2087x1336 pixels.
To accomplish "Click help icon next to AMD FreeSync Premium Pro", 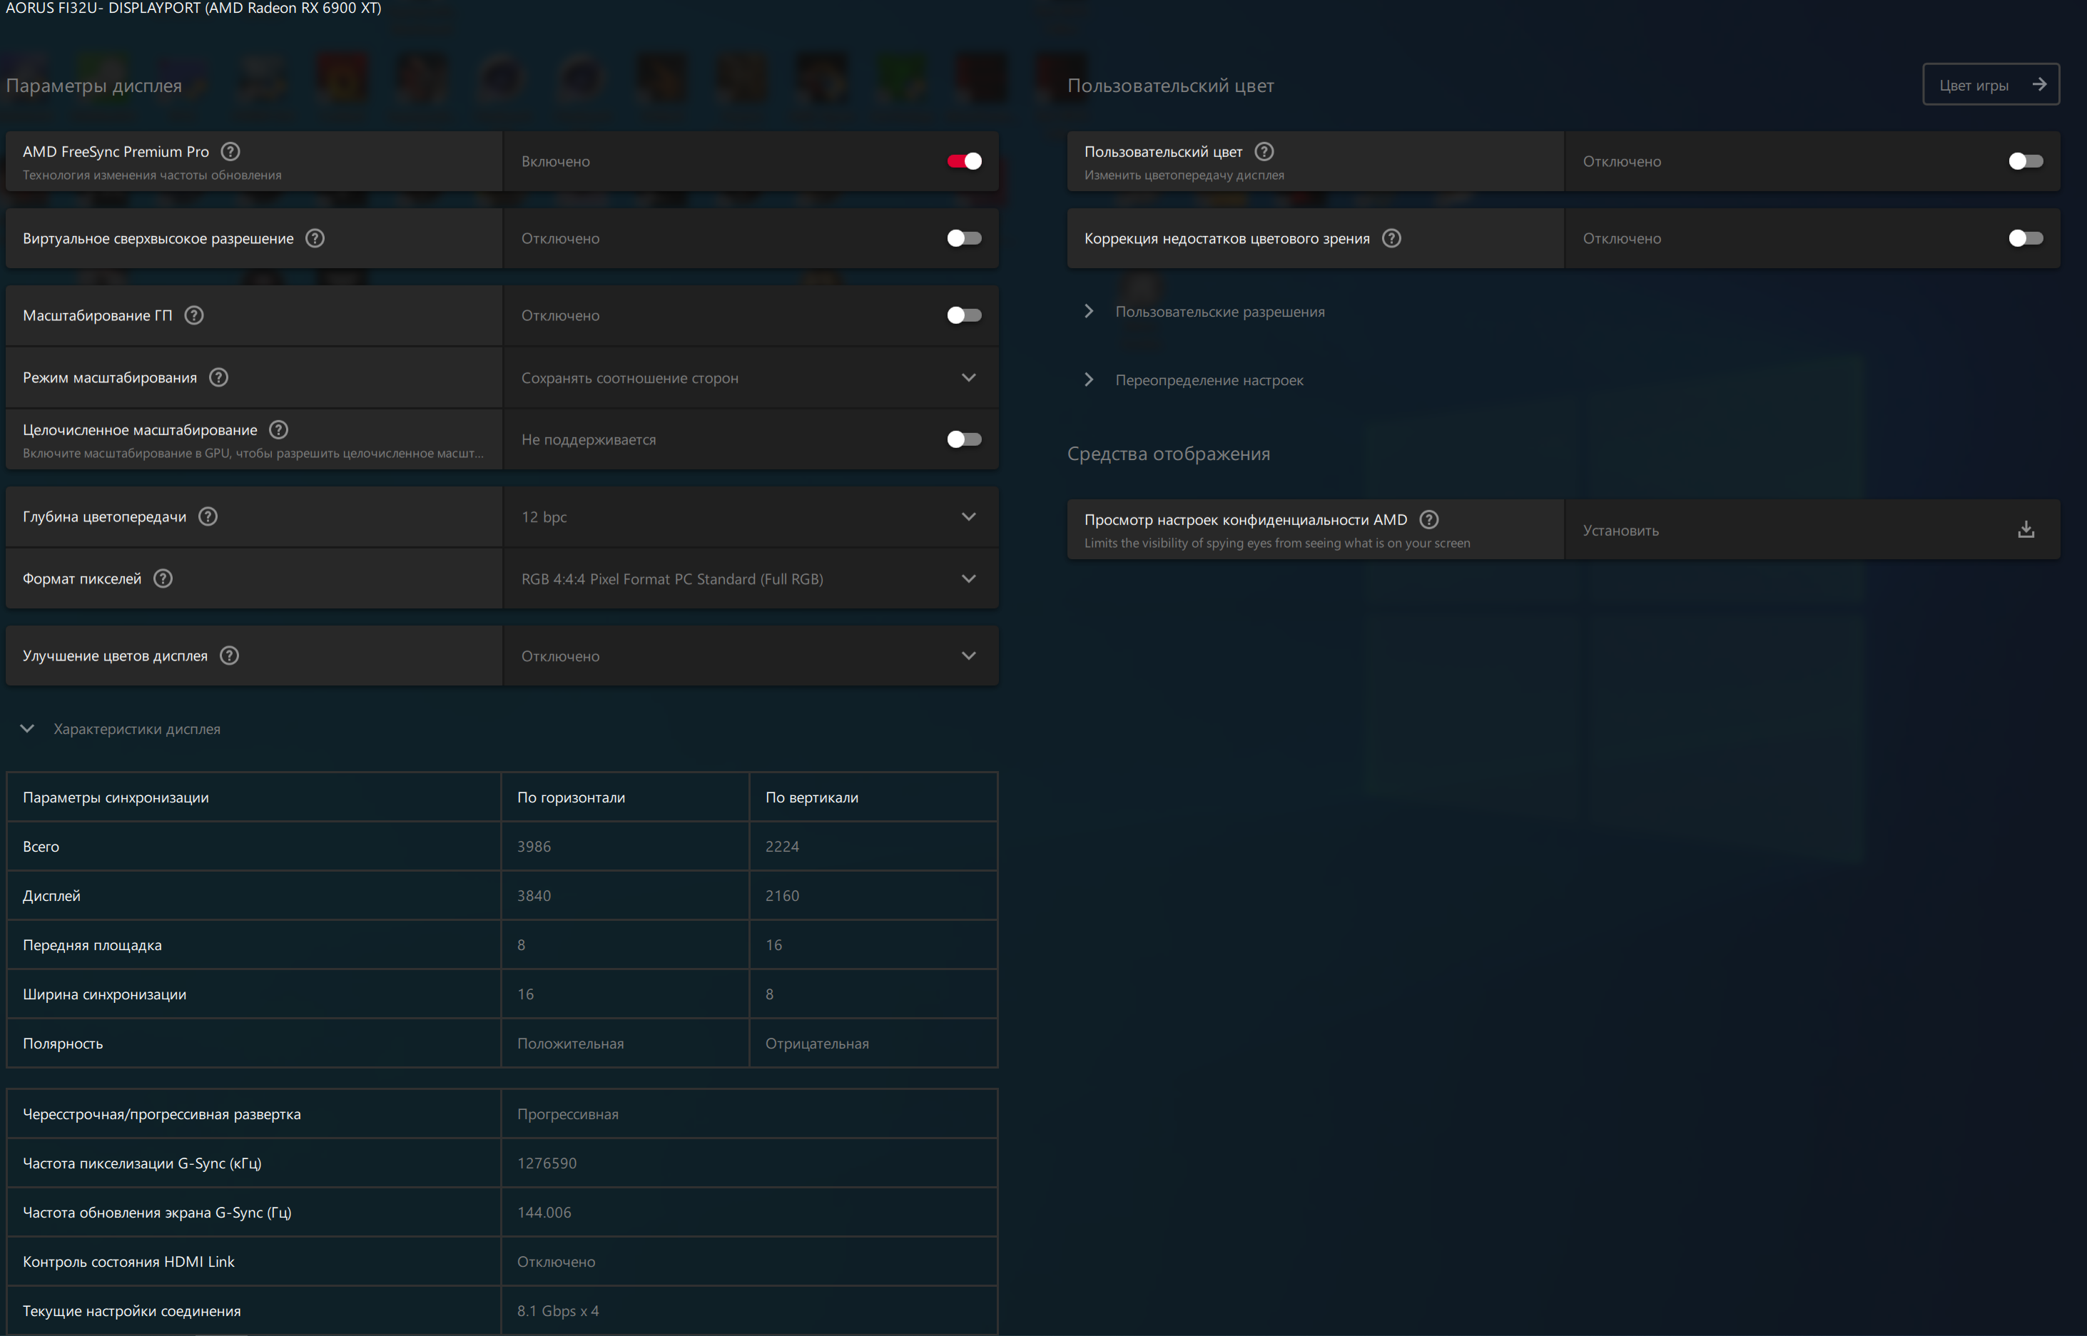I will point(230,151).
